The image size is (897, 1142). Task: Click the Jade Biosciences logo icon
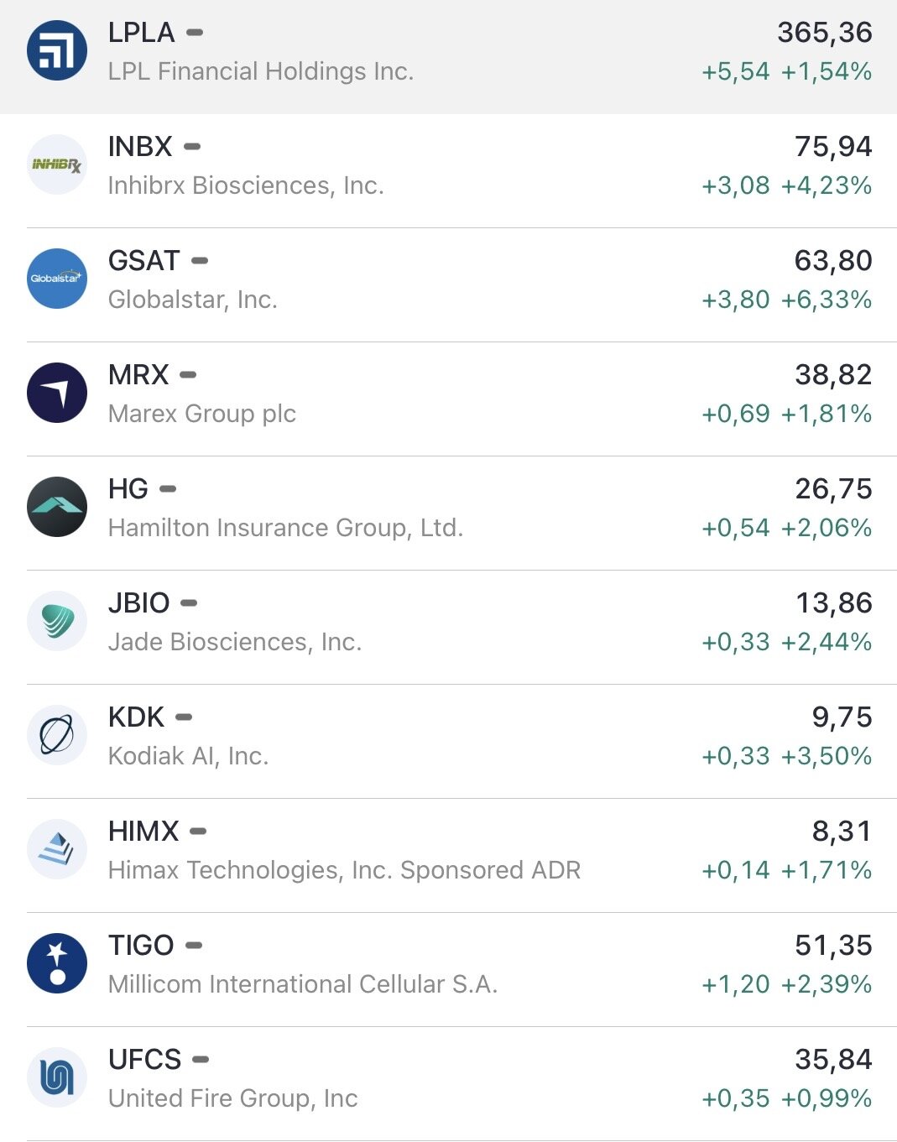[57, 621]
